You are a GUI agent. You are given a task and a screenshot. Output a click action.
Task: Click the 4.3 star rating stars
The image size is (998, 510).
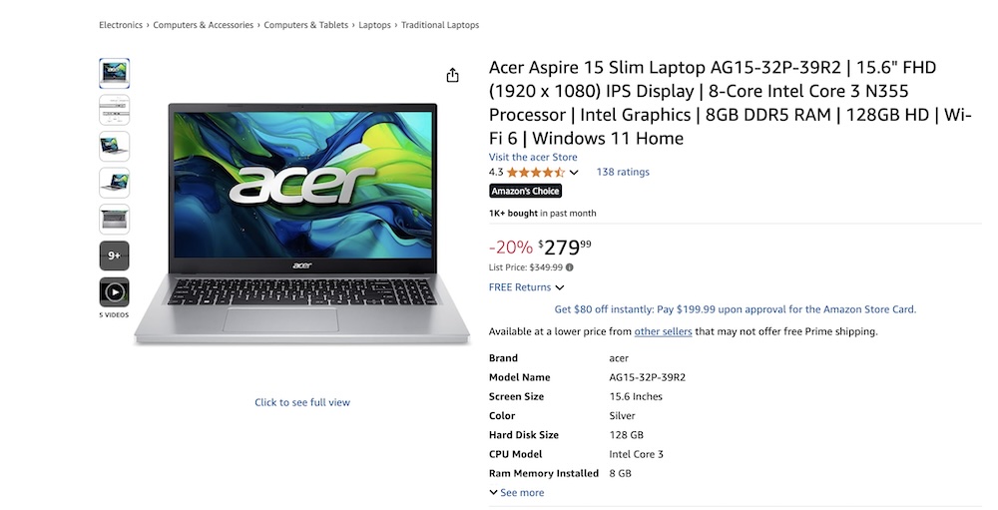click(535, 172)
